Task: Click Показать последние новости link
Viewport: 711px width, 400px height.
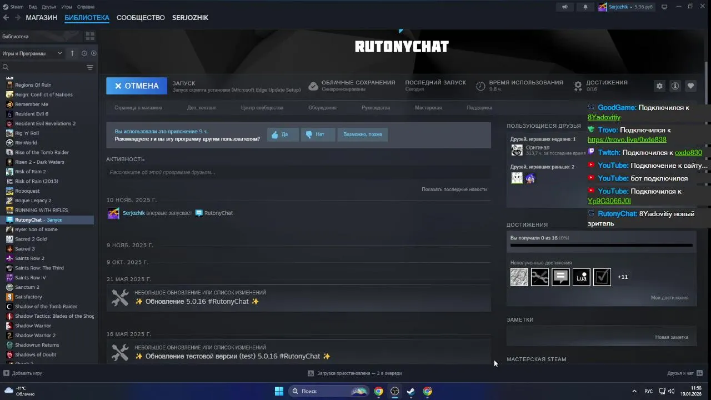Action: [x=454, y=189]
